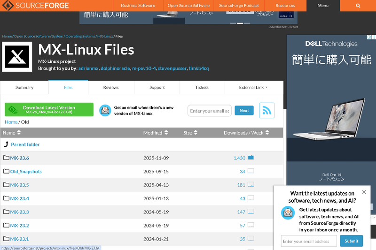
Task: Switch to the Summary tab
Action: [x=24, y=87]
